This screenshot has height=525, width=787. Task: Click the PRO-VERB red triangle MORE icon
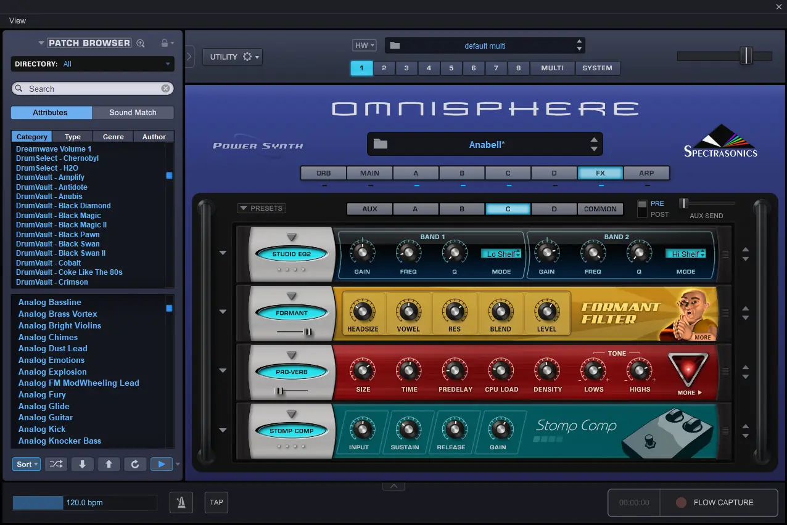687,370
